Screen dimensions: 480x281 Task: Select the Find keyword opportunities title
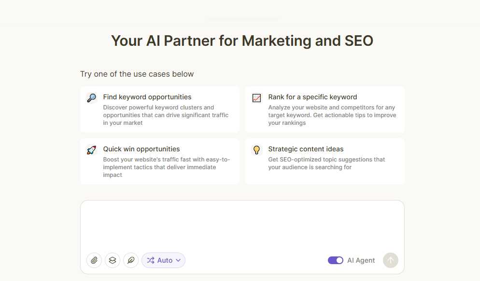(x=147, y=97)
